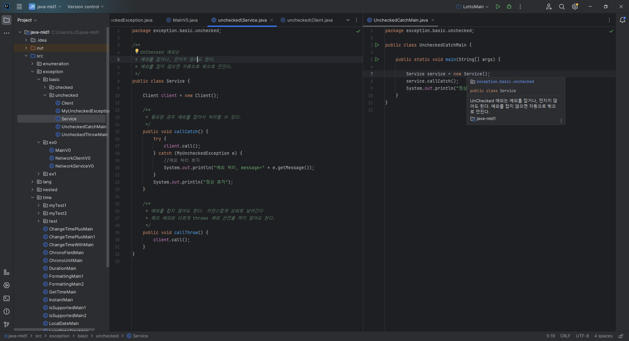Viewport: 629px width, 341px height.
Task: Close the UncheckedCatchMain.java tab
Action: click(x=433, y=20)
